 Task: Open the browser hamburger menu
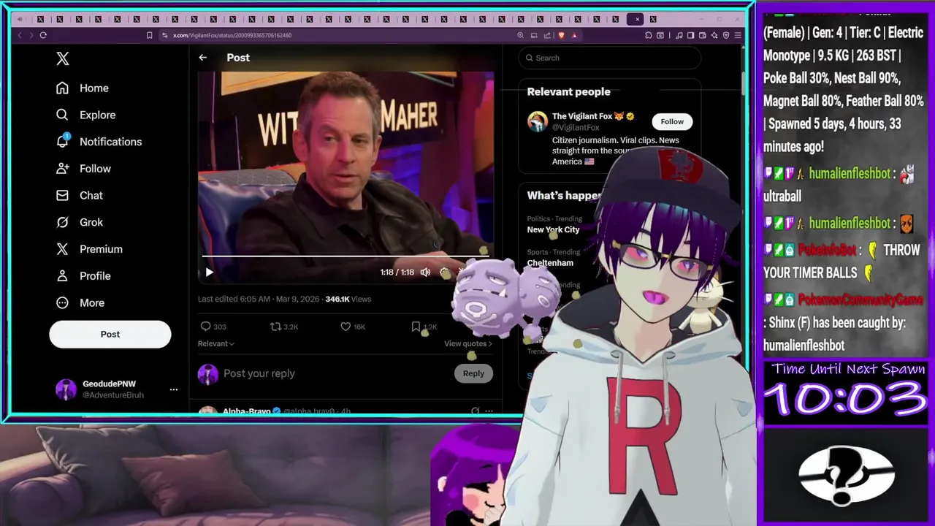[738, 35]
